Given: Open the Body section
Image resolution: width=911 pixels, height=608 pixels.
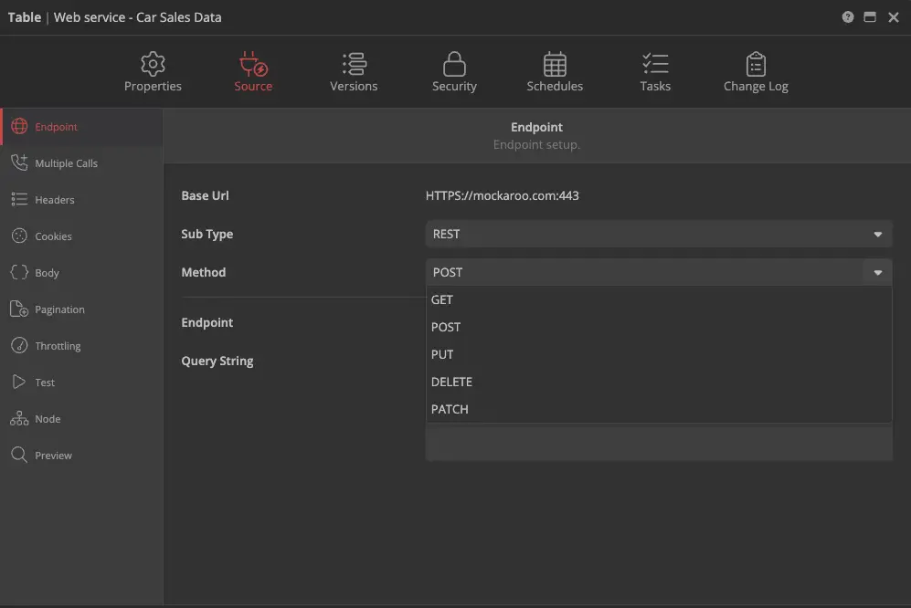Looking at the screenshot, I should coord(47,273).
